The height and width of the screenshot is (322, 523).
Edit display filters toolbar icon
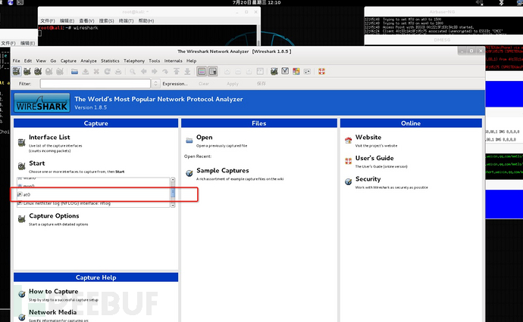[285, 71]
